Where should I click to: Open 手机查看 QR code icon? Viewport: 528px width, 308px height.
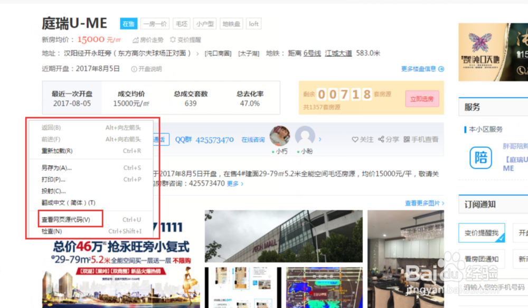point(407,139)
